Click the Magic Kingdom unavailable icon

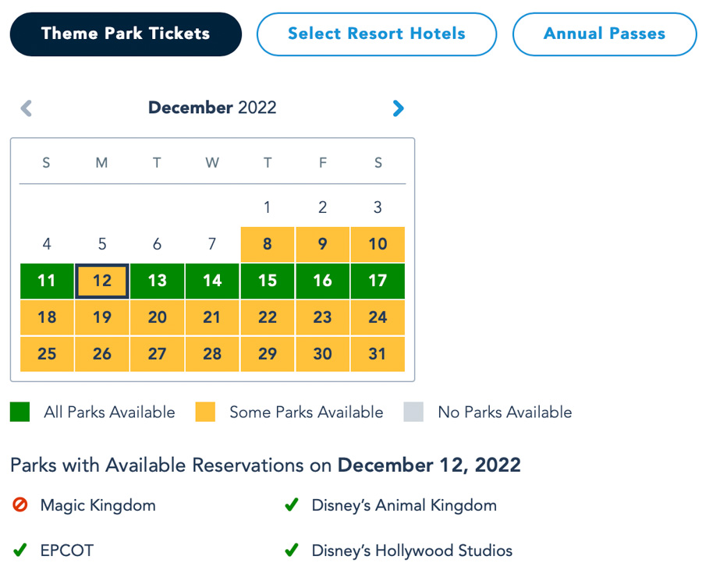coord(20,505)
